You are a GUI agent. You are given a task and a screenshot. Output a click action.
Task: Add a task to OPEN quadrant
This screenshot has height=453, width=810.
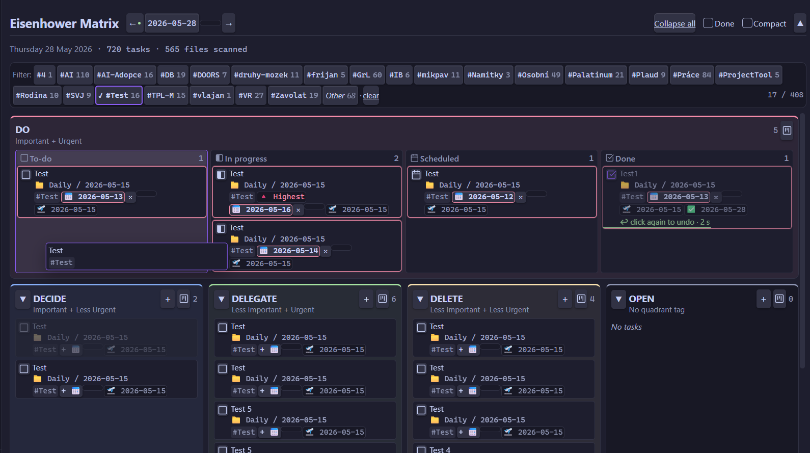click(x=764, y=299)
